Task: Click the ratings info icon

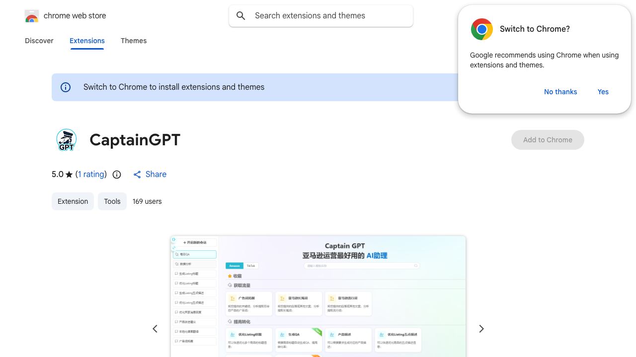Action: pos(117,175)
